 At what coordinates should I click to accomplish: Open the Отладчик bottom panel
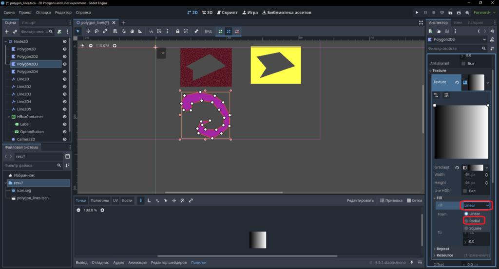(100, 262)
